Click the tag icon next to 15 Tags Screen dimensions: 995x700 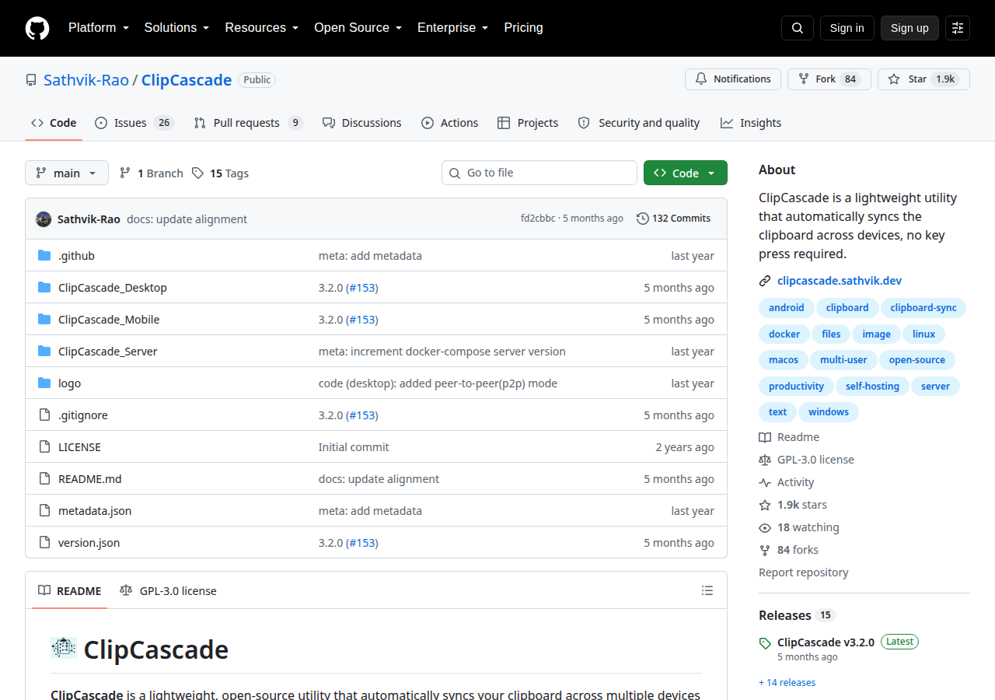198,173
